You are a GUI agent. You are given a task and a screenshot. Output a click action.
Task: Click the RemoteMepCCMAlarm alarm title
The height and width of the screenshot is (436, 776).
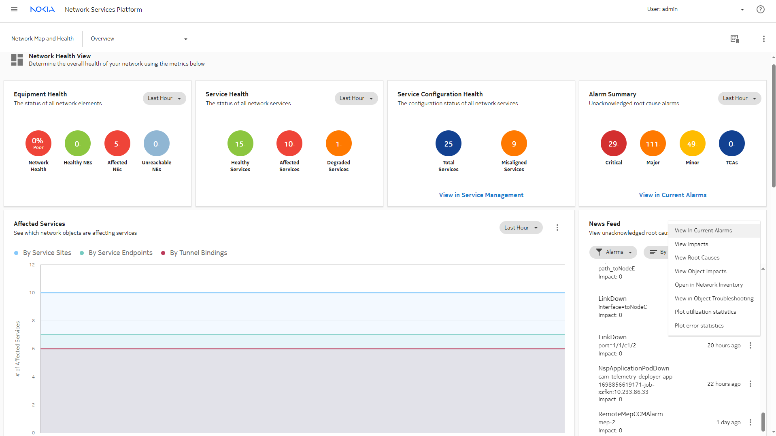(631, 414)
